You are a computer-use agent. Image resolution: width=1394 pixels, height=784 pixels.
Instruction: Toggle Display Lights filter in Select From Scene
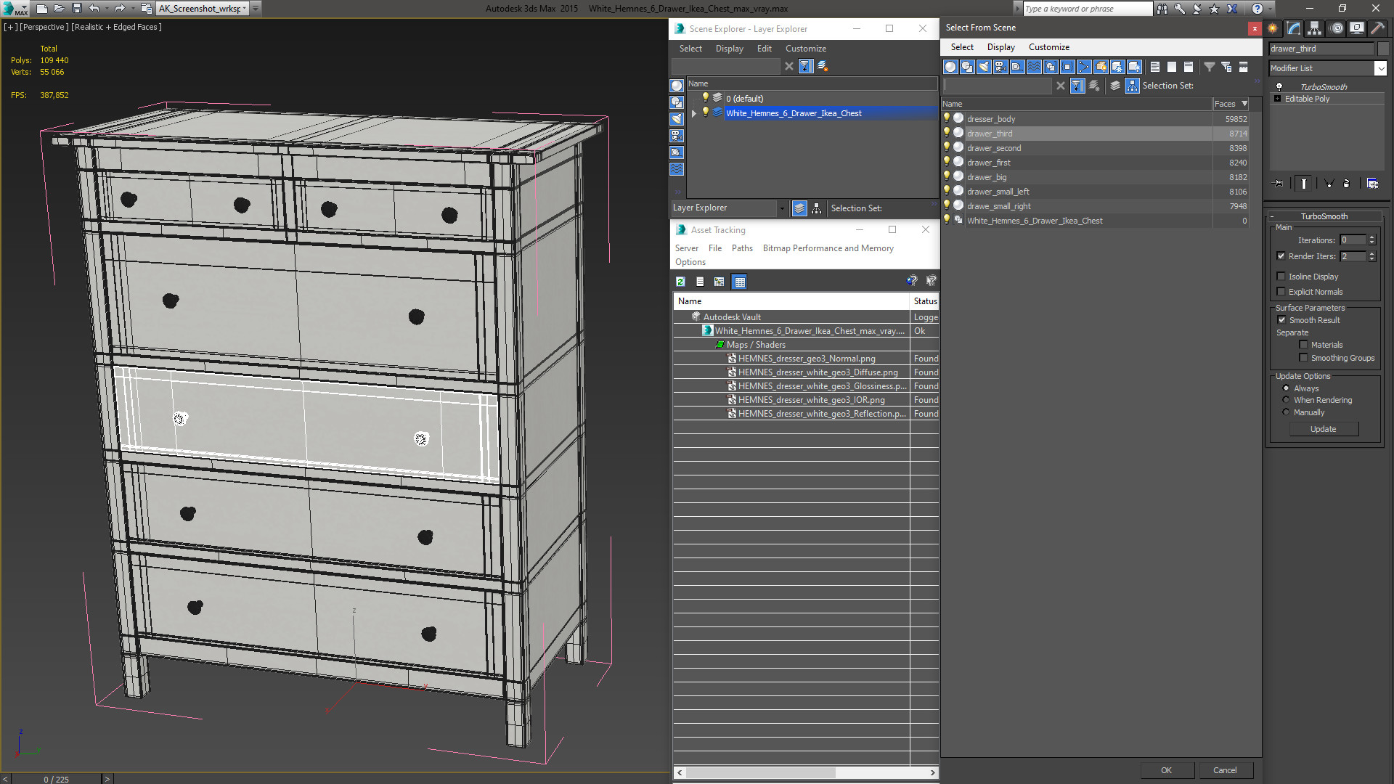pos(984,67)
